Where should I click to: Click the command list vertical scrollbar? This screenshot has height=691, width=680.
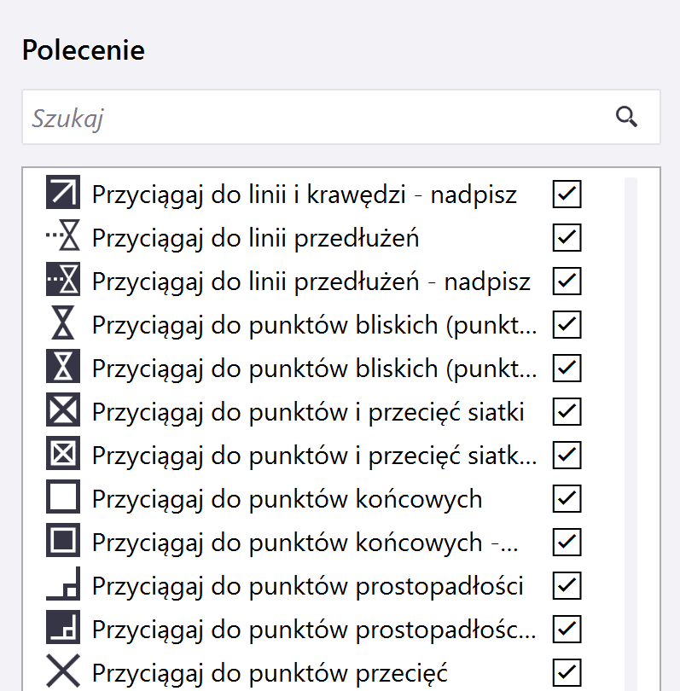631,427
